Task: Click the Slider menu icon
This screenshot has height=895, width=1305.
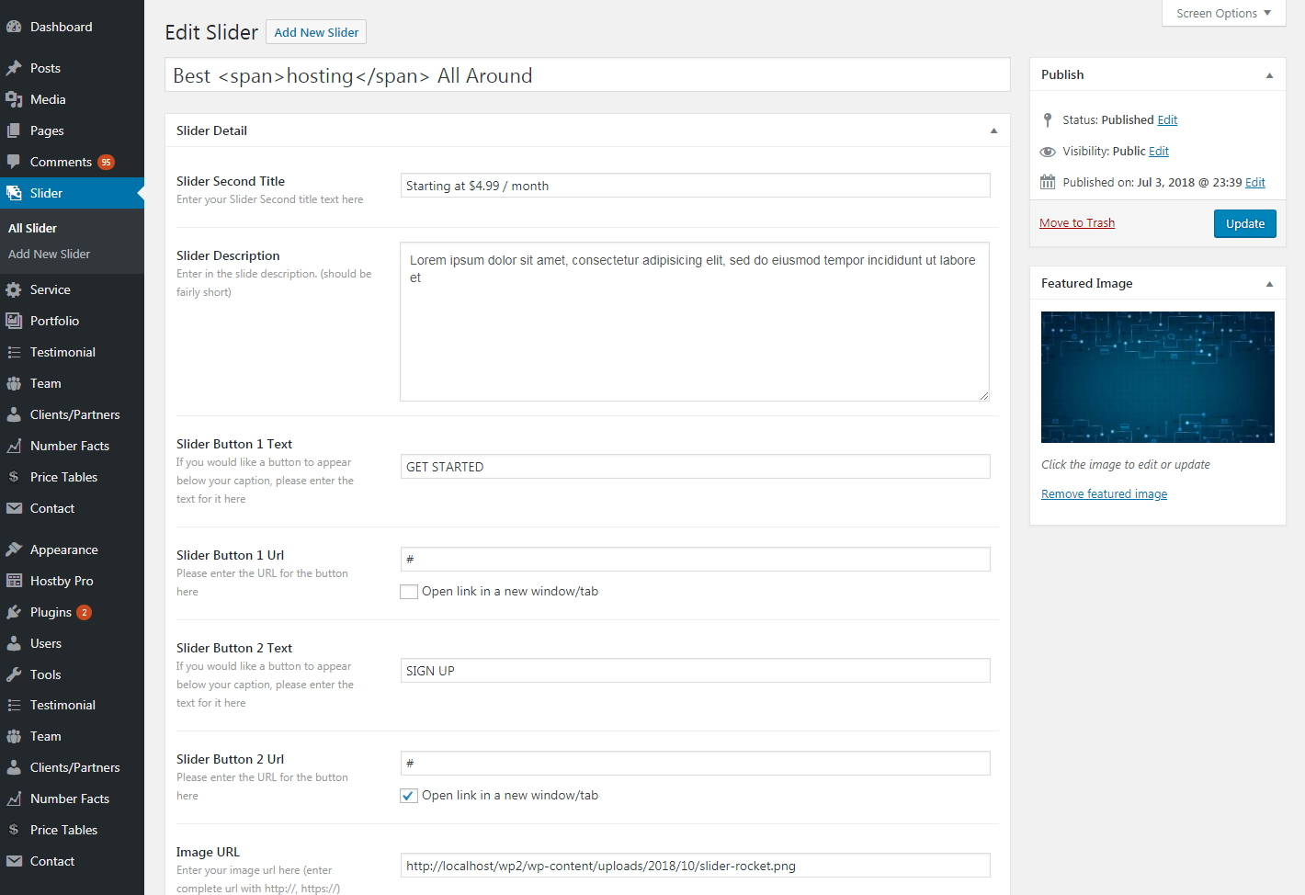Action: (14, 193)
